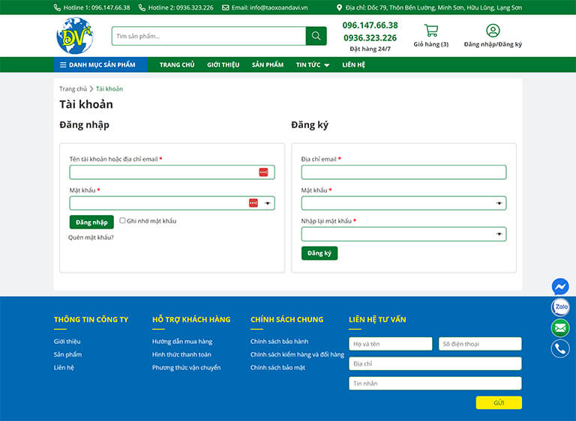
Task: Open Chính sách bảo mật footer link
Action: [277, 368]
